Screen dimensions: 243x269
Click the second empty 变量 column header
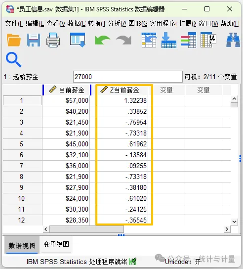pyautogui.click(x=203, y=90)
